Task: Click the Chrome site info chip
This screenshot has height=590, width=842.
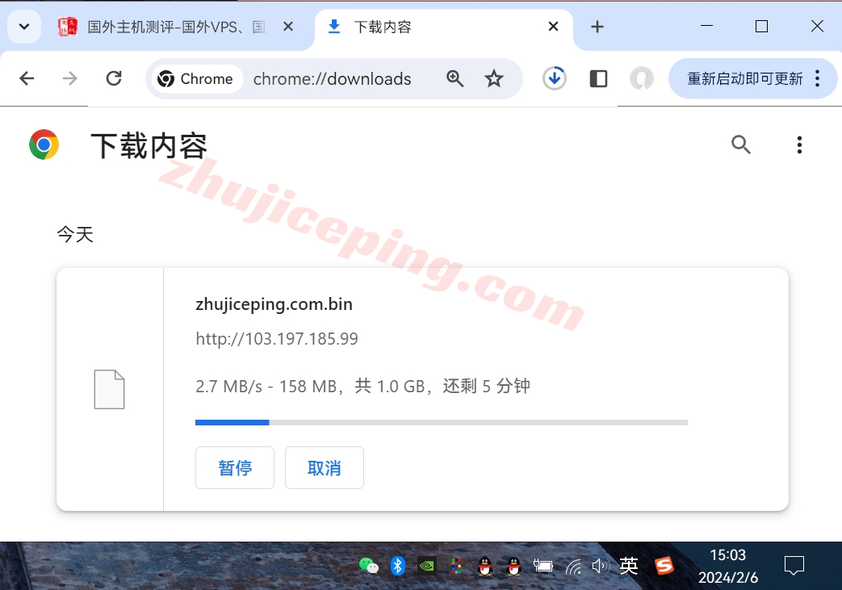Action: [195, 79]
